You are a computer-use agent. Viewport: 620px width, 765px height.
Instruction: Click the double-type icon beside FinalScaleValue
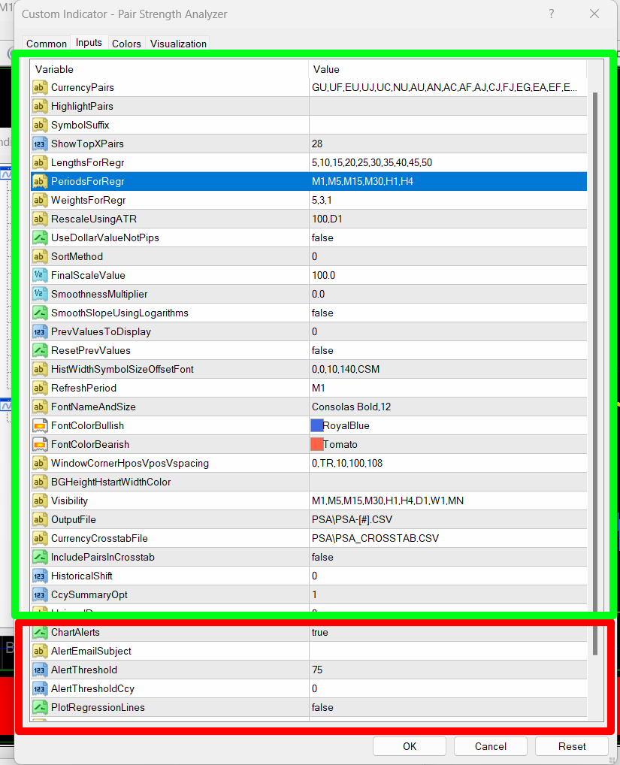coord(40,275)
